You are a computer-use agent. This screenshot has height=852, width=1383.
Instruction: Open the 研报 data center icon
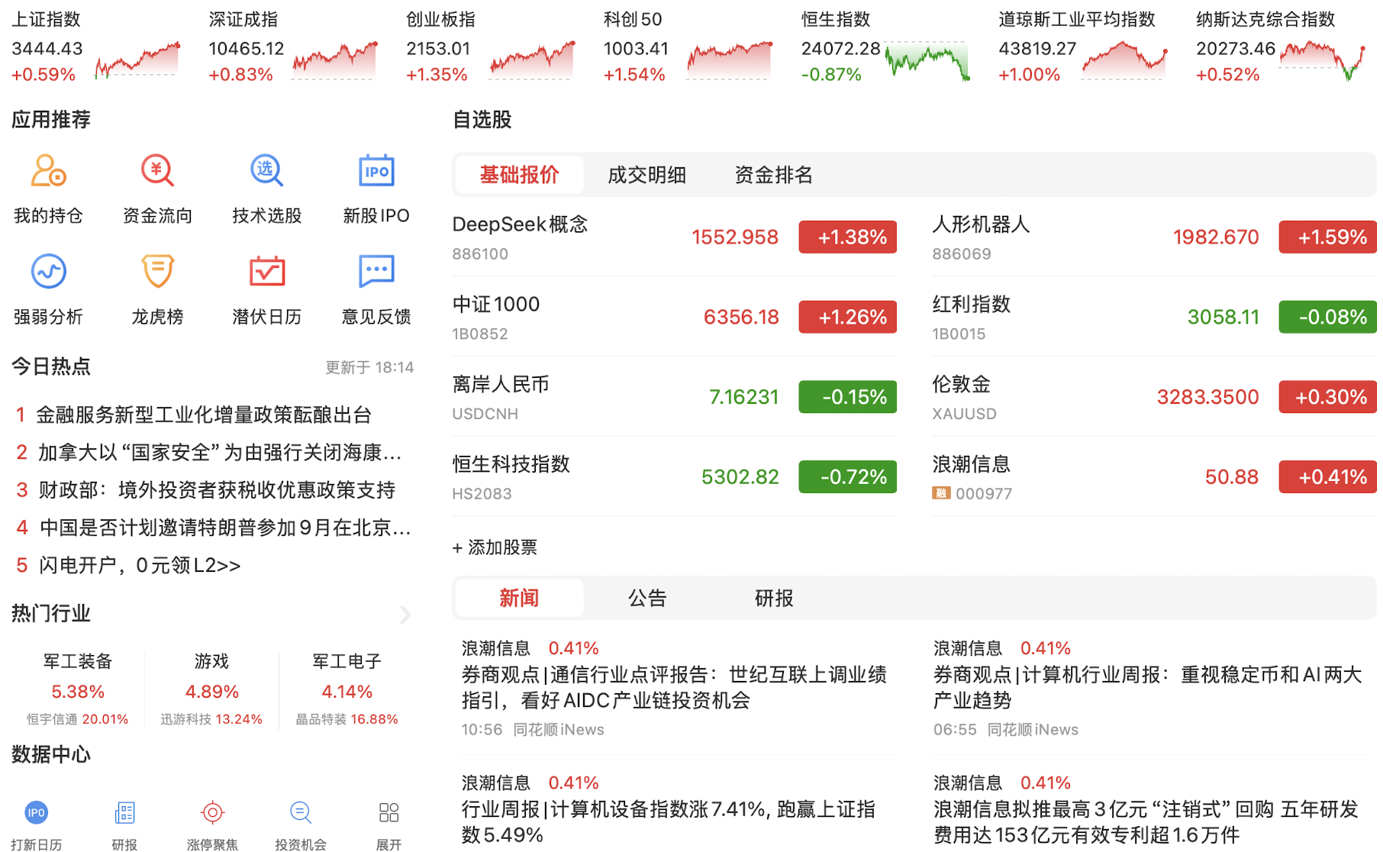coord(124,813)
